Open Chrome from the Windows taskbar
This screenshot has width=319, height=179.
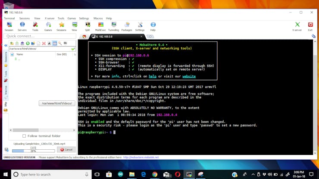pyautogui.click(x=155, y=174)
